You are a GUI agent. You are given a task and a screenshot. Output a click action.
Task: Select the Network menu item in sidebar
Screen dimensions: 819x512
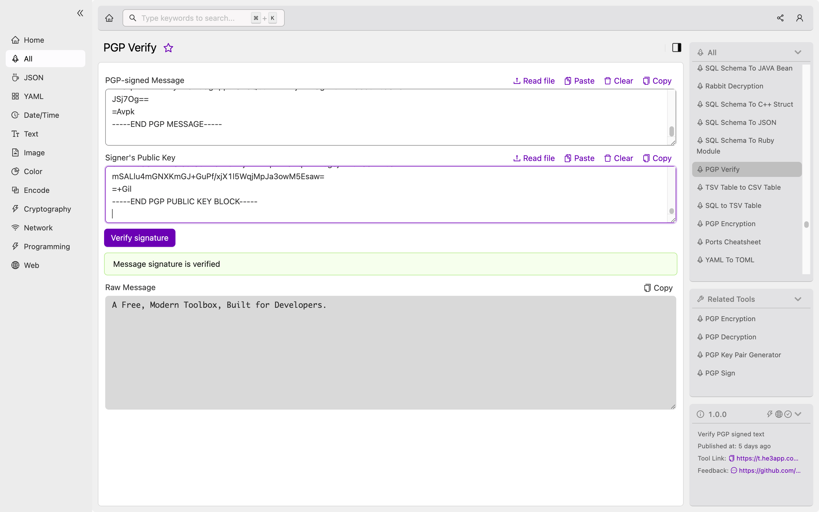(37, 227)
